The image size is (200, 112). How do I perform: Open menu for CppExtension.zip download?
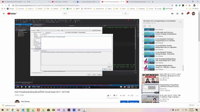22,105
